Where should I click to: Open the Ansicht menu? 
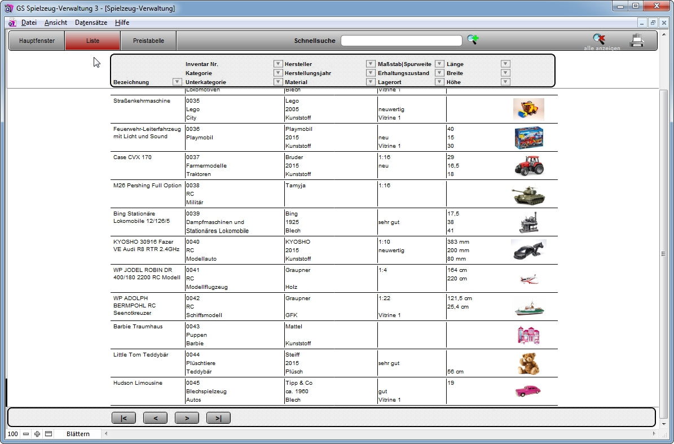click(56, 23)
